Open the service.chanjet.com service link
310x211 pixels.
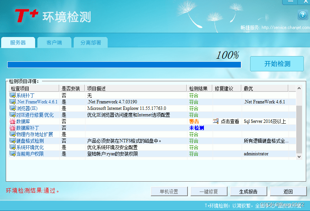tap(286, 27)
